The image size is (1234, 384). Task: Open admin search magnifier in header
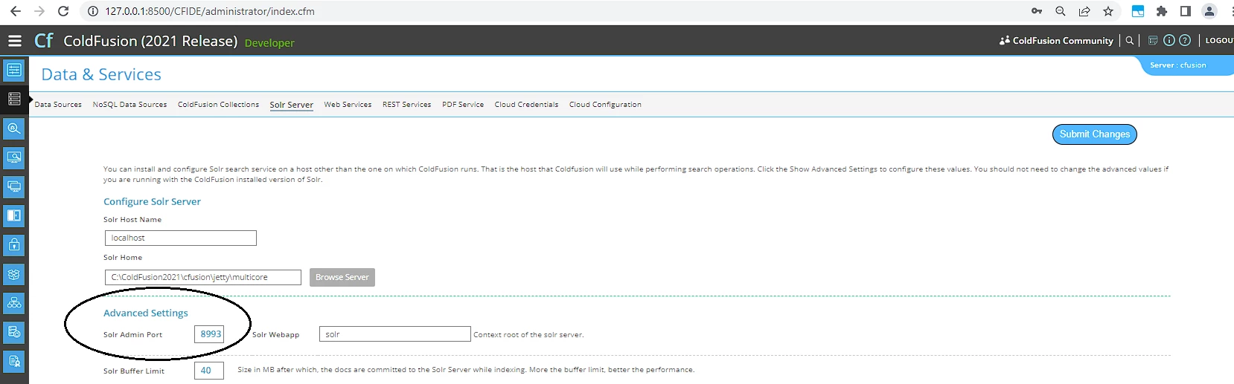tap(1130, 41)
